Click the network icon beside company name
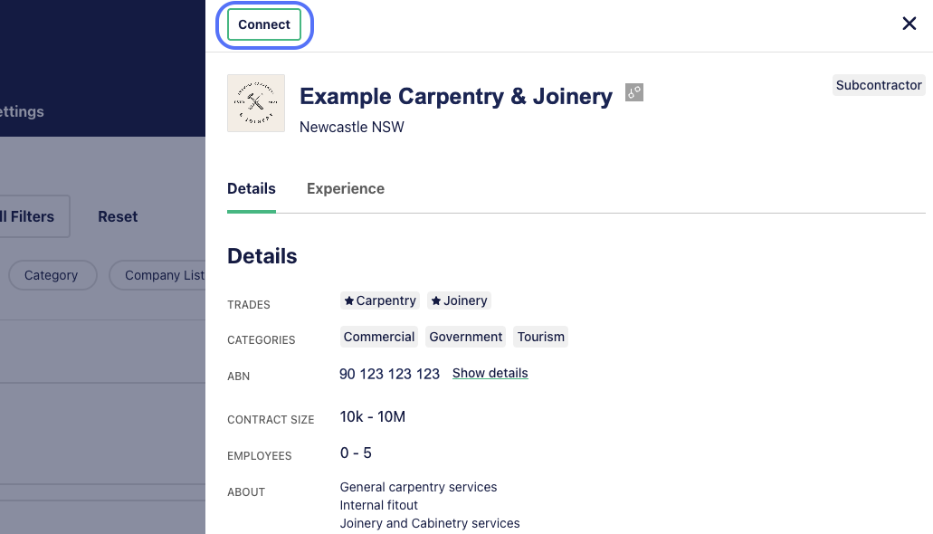This screenshot has width=933, height=534. point(634,92)
